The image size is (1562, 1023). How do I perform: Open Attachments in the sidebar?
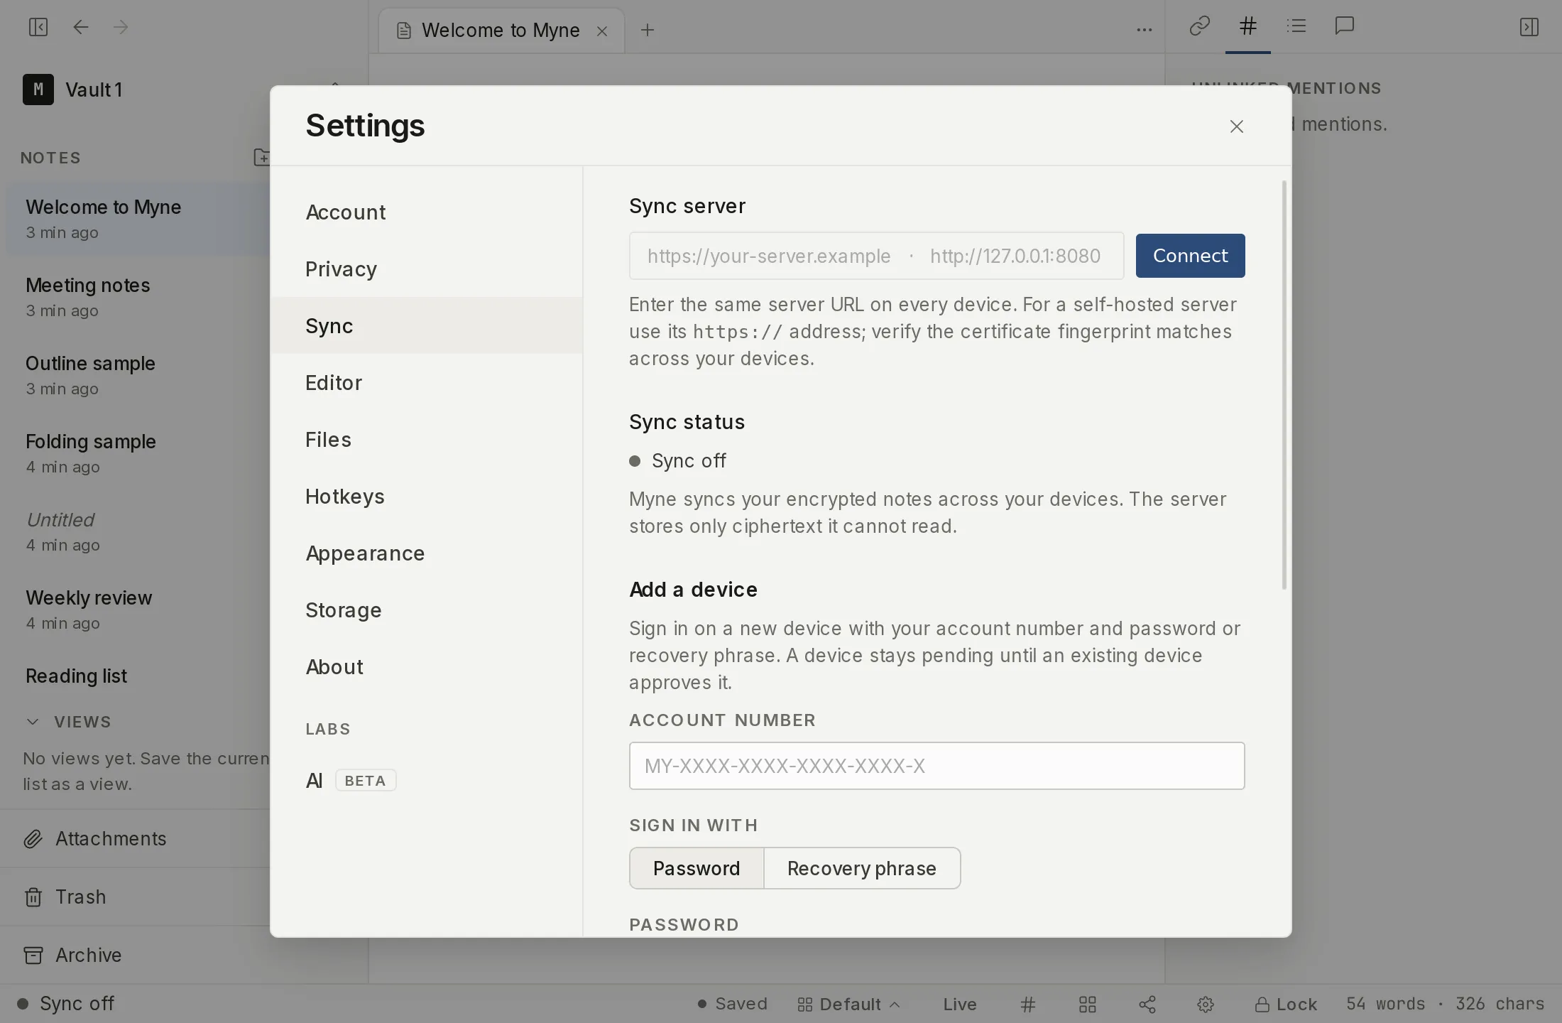[135, 838]
